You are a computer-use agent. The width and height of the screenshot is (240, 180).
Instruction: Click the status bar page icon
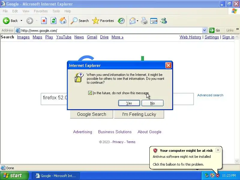click(3, 168)
